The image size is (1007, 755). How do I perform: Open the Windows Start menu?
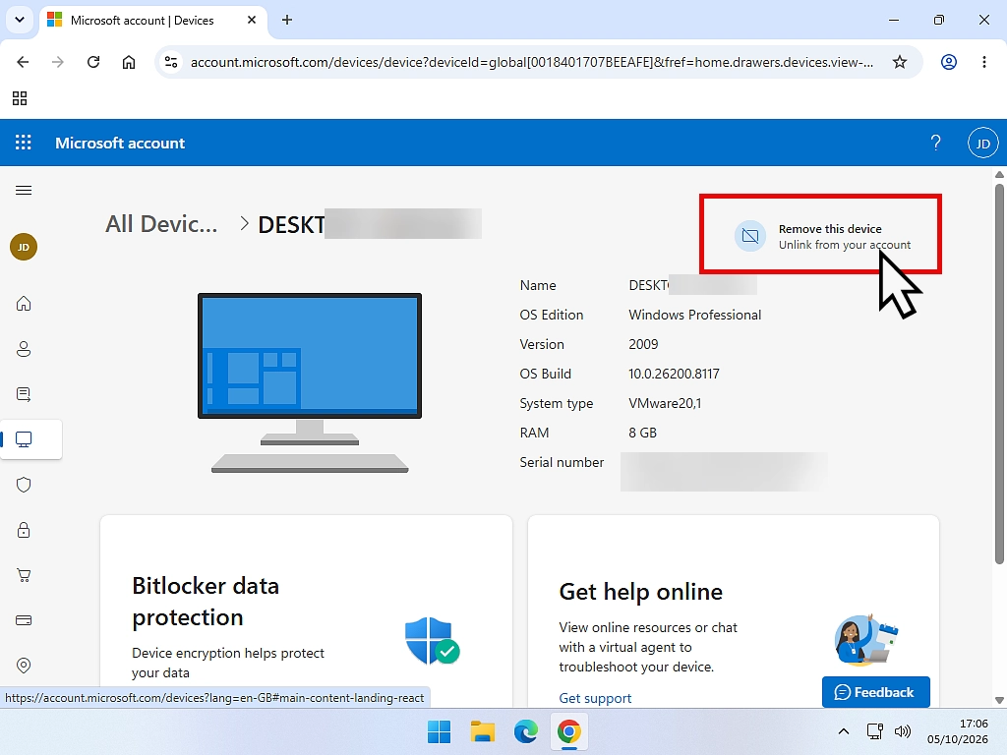(440, 731)
